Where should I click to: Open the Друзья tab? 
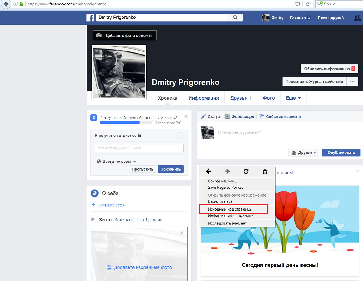tap(241, 98)
